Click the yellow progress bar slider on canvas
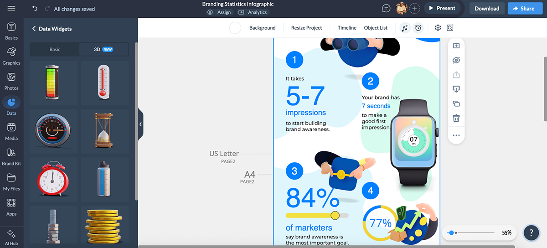547x248 pixels. [317, 215]
